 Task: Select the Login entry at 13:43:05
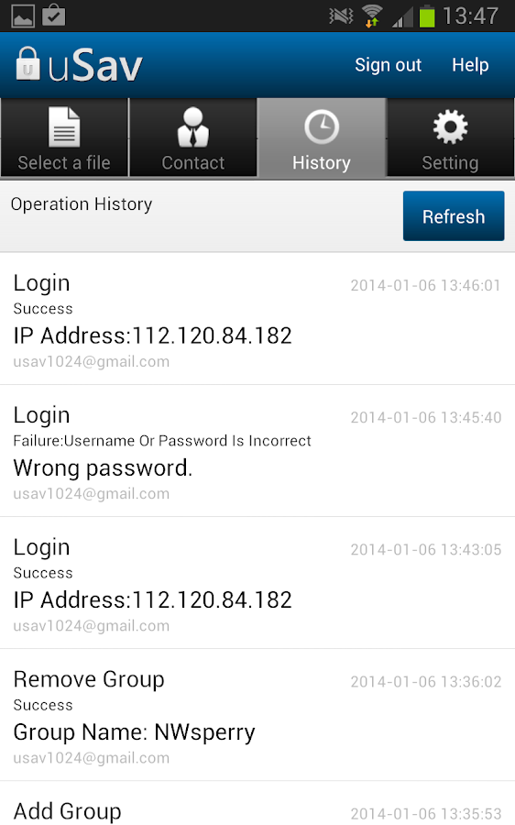257,583
